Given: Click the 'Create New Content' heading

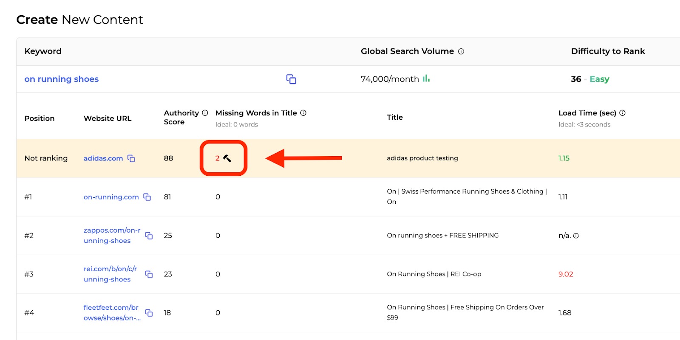Looking at the screenshot, I should (80, 20).
